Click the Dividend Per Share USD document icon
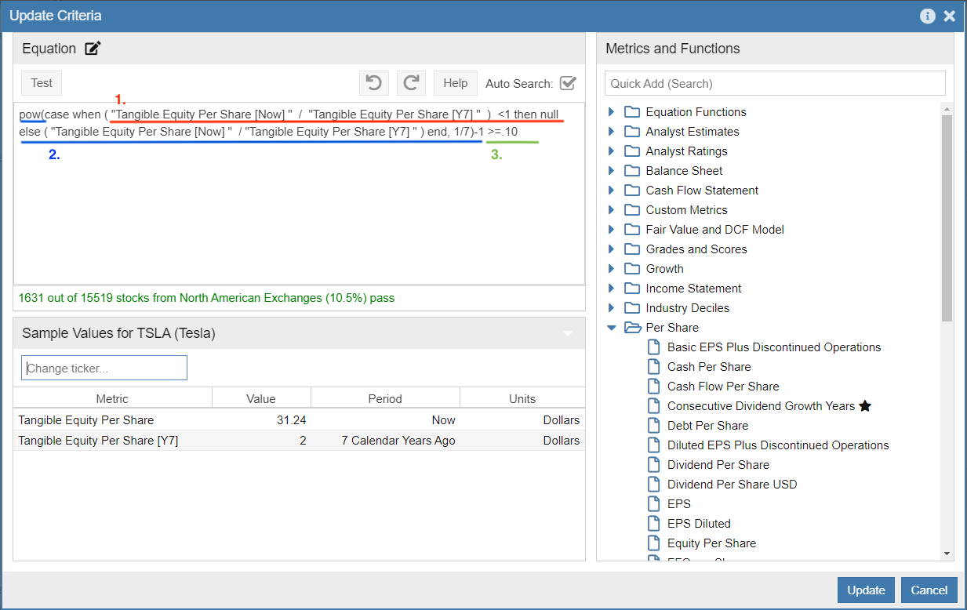 (x=654, y=485)
